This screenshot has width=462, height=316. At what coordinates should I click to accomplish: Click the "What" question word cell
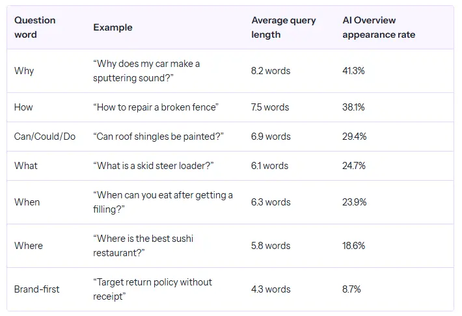pyautogui.click(x=26, y=166)
